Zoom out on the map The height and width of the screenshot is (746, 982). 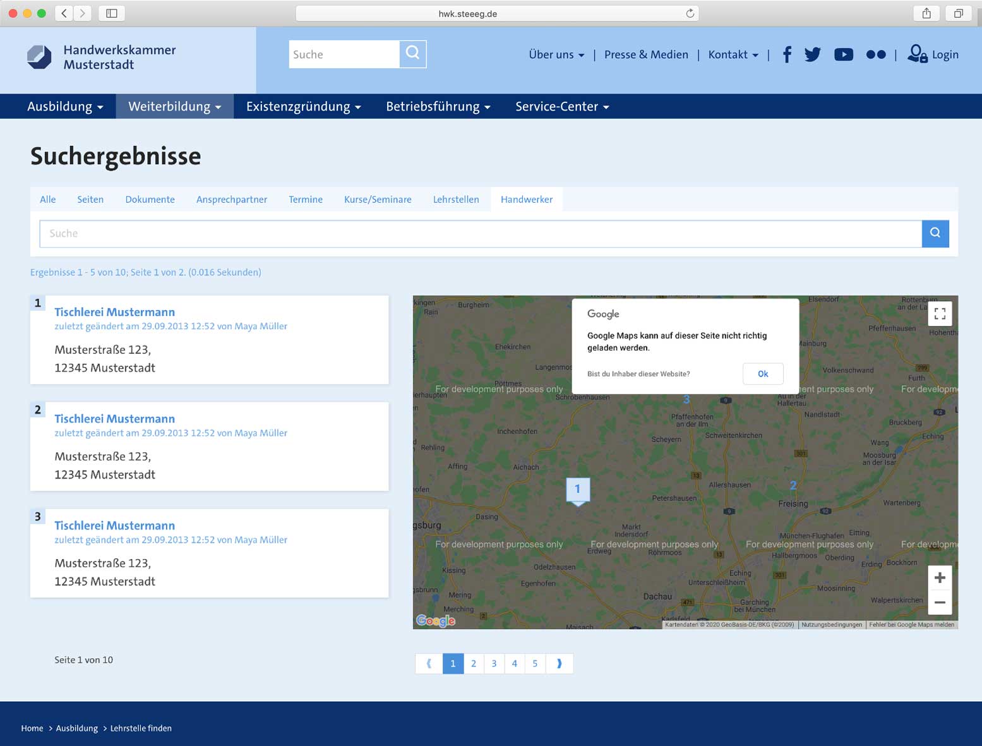(x=939, y=603)
